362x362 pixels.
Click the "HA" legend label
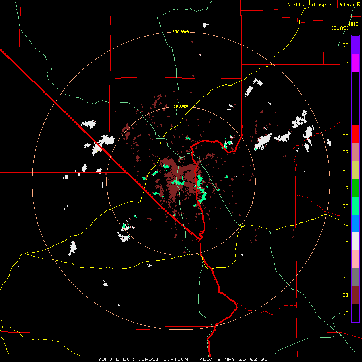point(346,135)
